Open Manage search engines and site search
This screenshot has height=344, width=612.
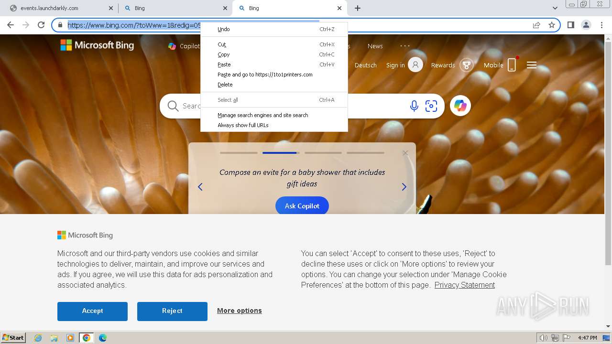pos(274,115)
